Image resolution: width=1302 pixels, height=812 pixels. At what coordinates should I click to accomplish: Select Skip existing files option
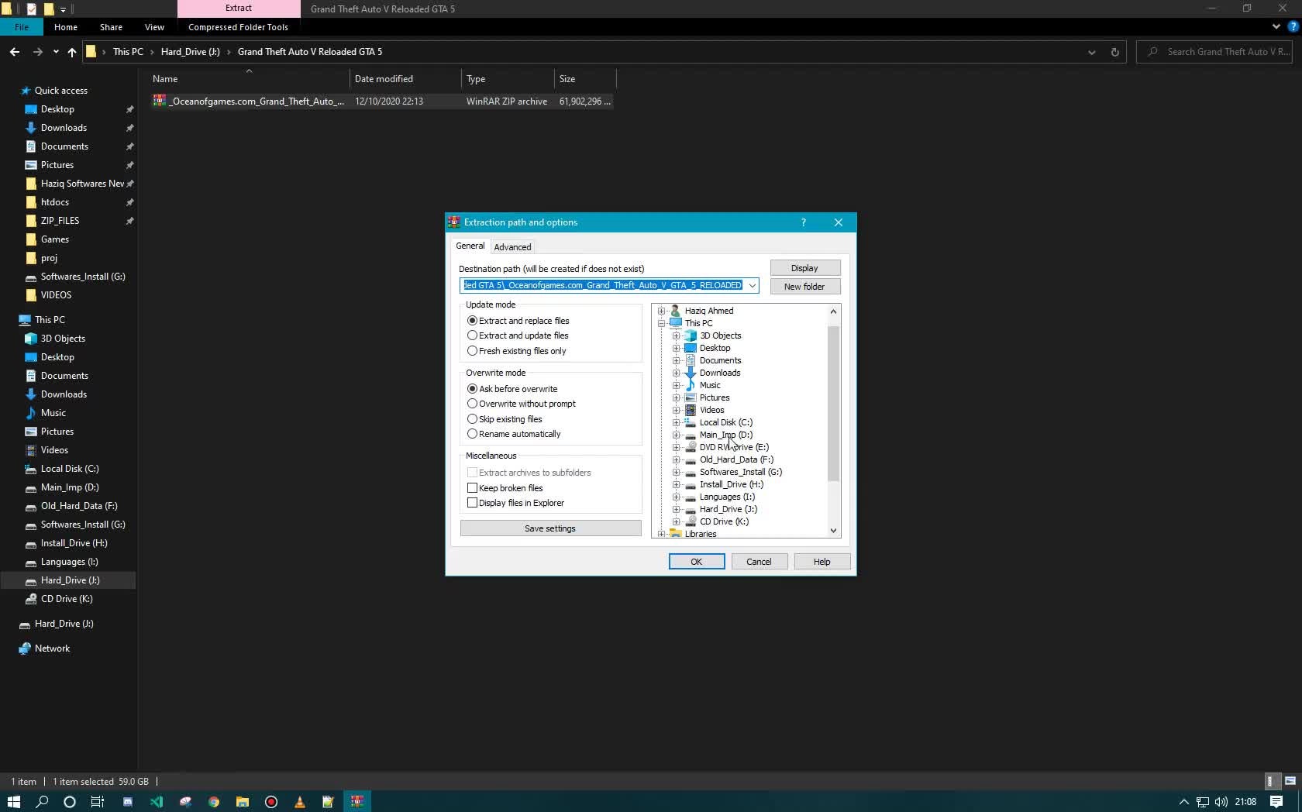472,419
